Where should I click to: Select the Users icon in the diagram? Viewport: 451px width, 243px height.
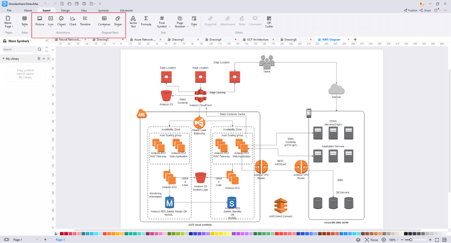click(267, 62)
